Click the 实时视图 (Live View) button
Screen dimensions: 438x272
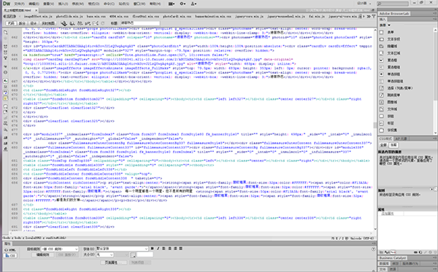point(48,23)
